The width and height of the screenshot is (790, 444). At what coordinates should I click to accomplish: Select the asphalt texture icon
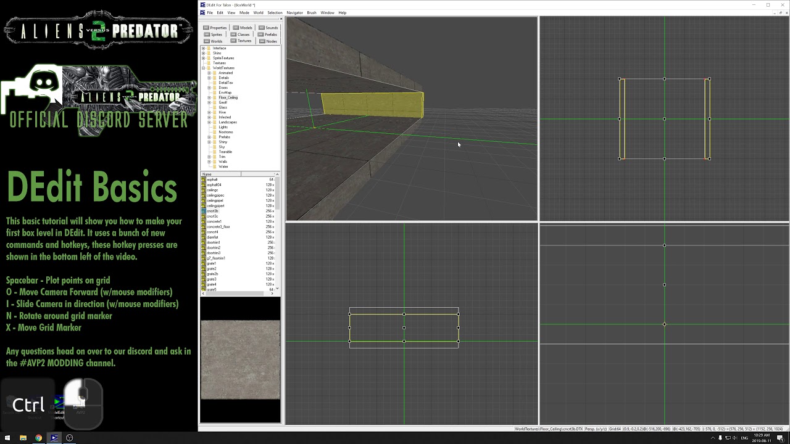pyautogui.click(x=204, y=179)
